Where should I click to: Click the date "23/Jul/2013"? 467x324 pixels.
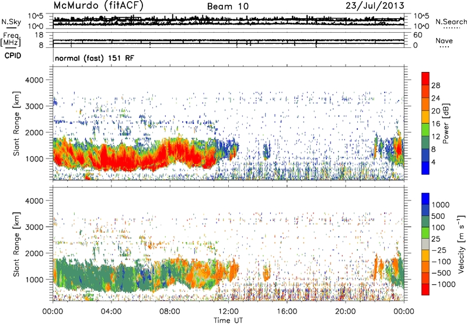[375, 6]
